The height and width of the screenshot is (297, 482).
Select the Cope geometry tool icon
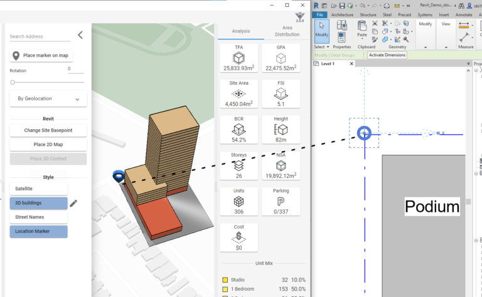click(385, 23)
